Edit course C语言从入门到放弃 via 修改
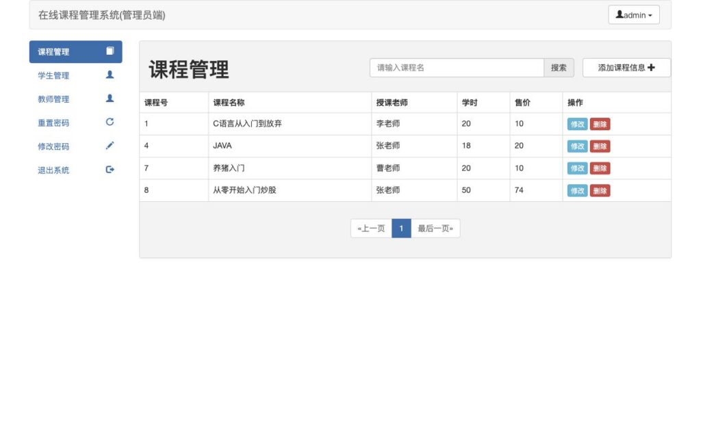 [x=577, y=125]
